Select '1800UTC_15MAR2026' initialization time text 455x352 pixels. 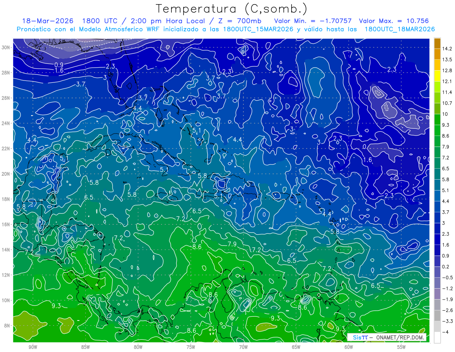(259, 29)
